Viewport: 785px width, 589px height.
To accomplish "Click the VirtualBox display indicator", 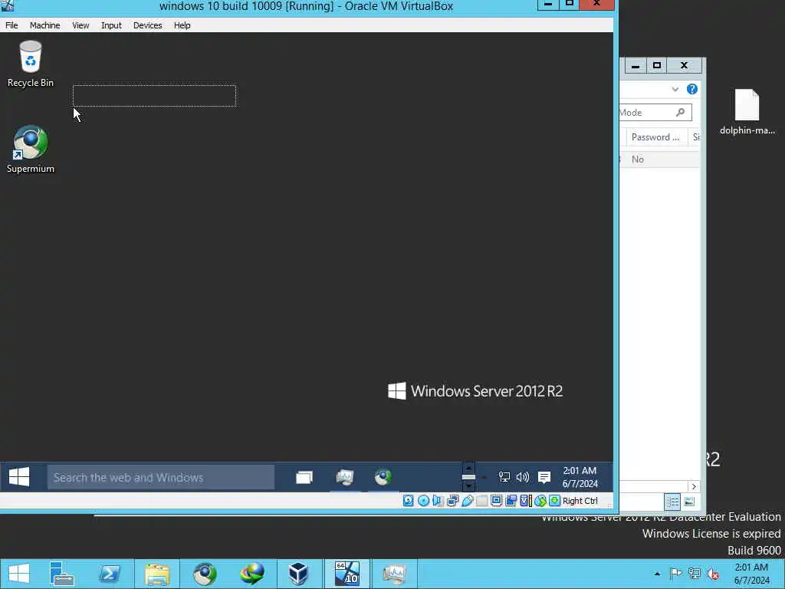I will click(496, 501).
